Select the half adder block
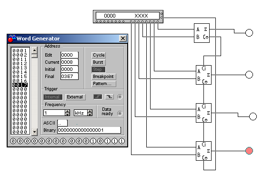263x175 pixels. point(202,33)
